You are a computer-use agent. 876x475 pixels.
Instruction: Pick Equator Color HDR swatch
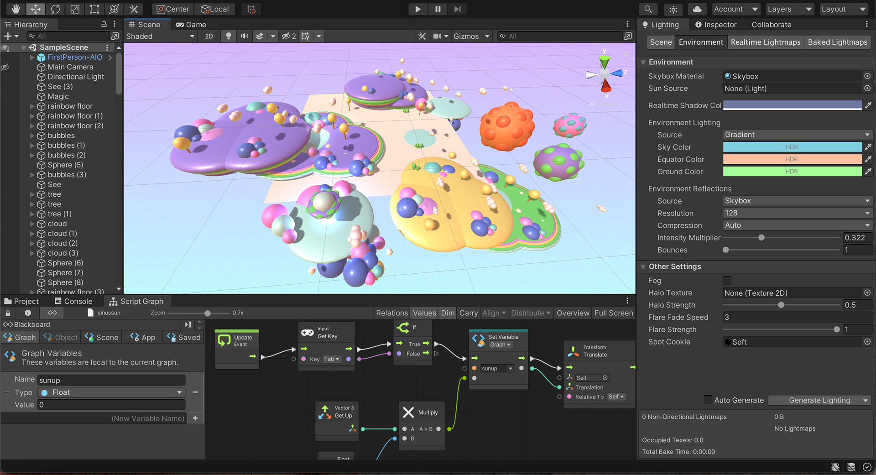point(792,159)
